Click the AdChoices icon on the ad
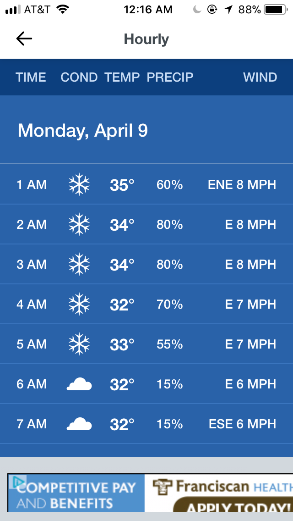293x521 pixels. pos(17,482)
